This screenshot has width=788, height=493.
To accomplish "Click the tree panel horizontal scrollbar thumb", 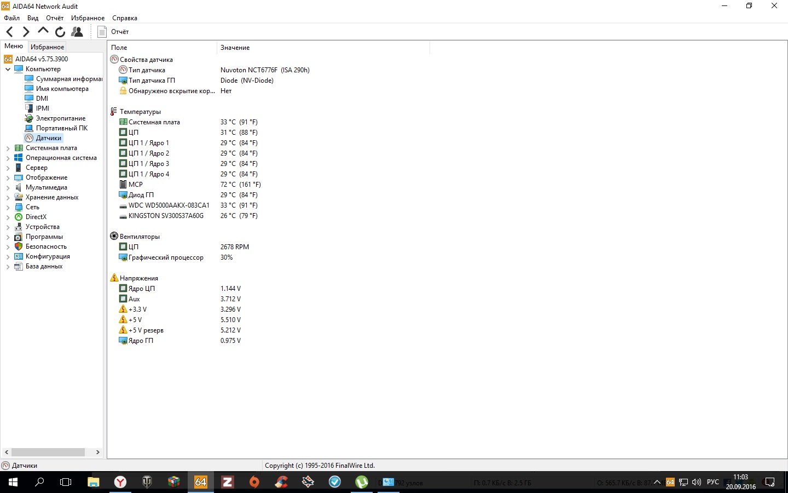I will (x=48, y=452).
